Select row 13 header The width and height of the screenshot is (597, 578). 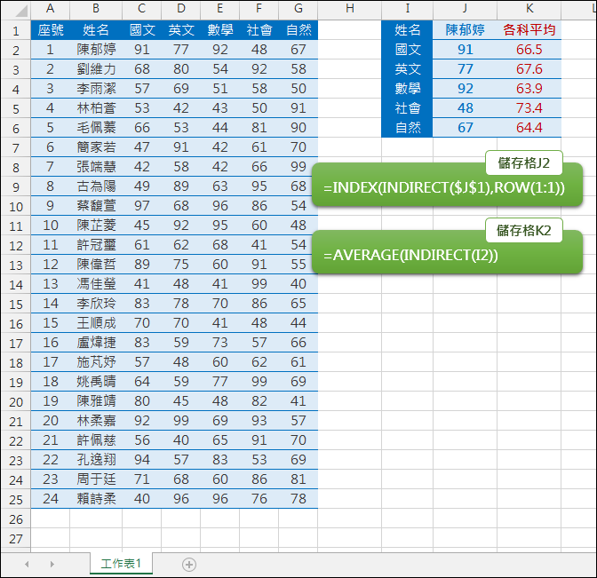coord(16,265)
